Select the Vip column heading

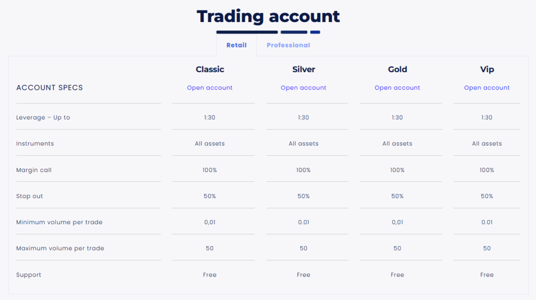487,70
